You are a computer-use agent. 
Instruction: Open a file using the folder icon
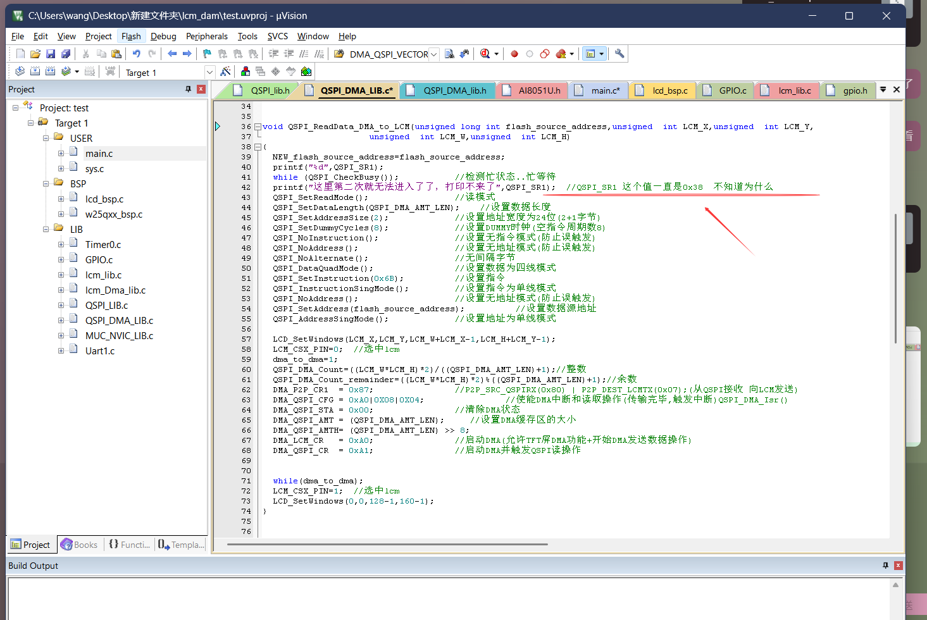pos(35,54)
